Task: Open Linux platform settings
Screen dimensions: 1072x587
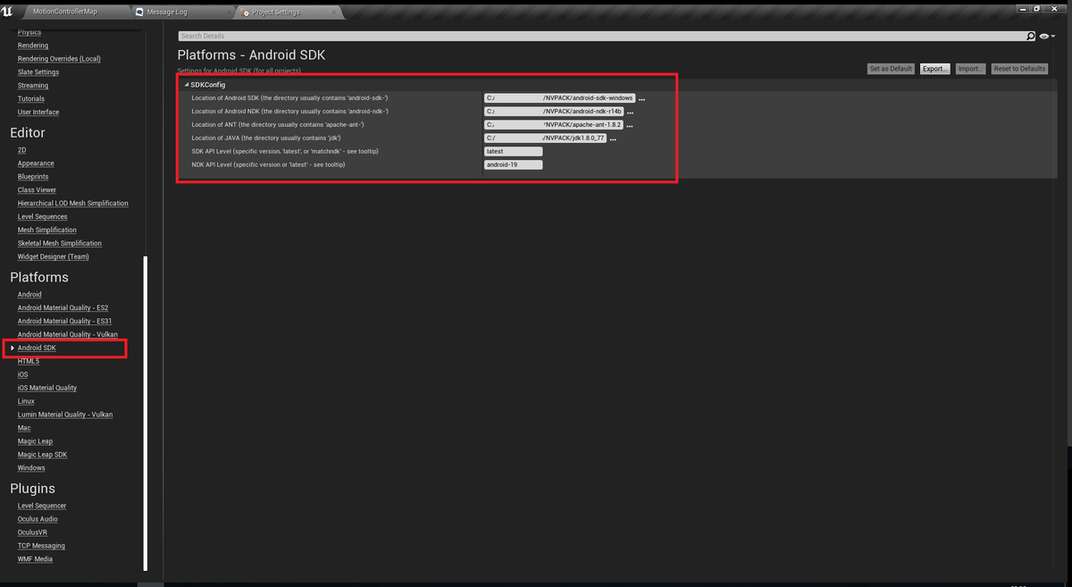Action: click(x=27, y=402)
